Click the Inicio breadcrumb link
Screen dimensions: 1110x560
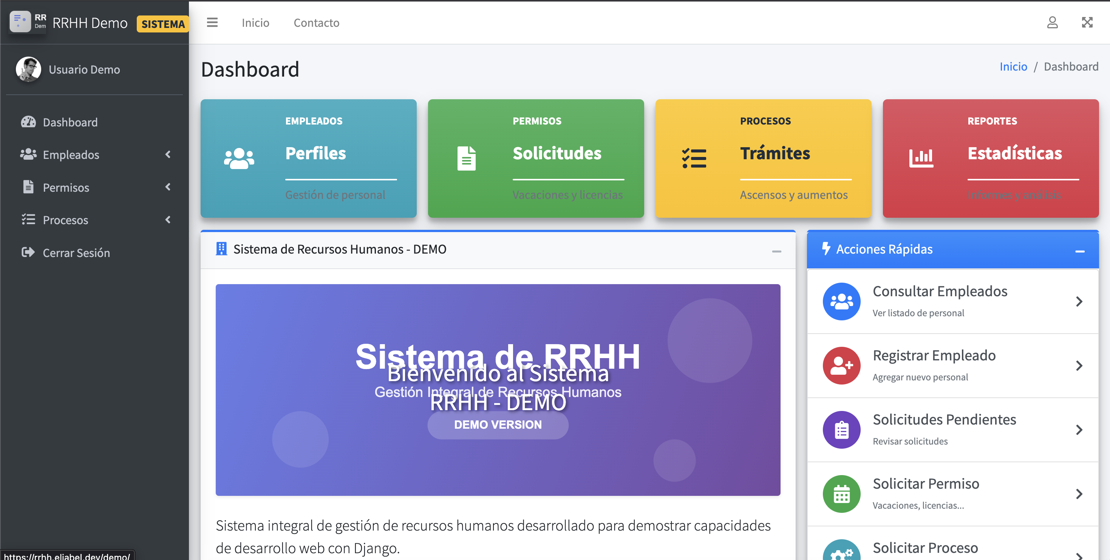[1013, 67]
